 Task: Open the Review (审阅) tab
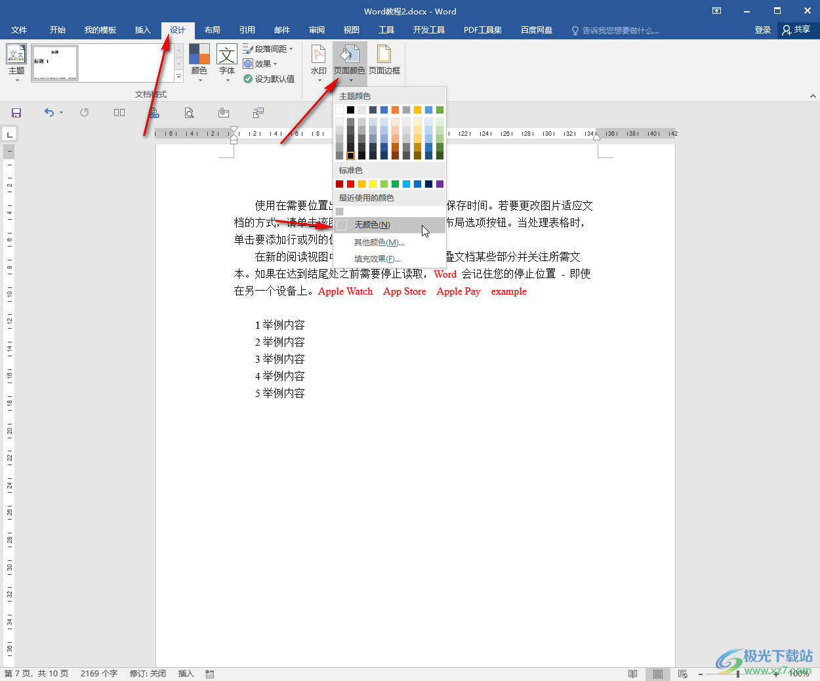coord(317,30)
